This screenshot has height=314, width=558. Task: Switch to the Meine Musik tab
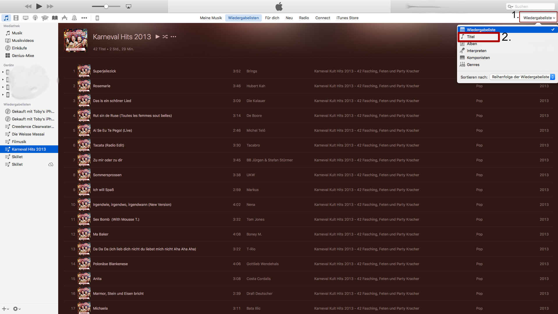pos(211,18)
